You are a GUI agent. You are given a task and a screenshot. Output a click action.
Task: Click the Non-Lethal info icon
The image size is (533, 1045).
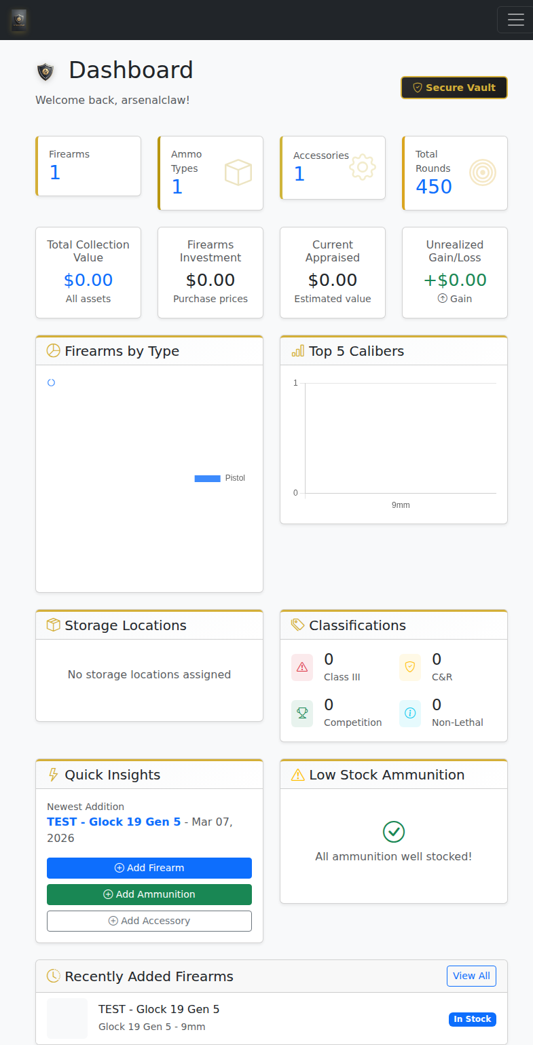click(x=409, y=713)
